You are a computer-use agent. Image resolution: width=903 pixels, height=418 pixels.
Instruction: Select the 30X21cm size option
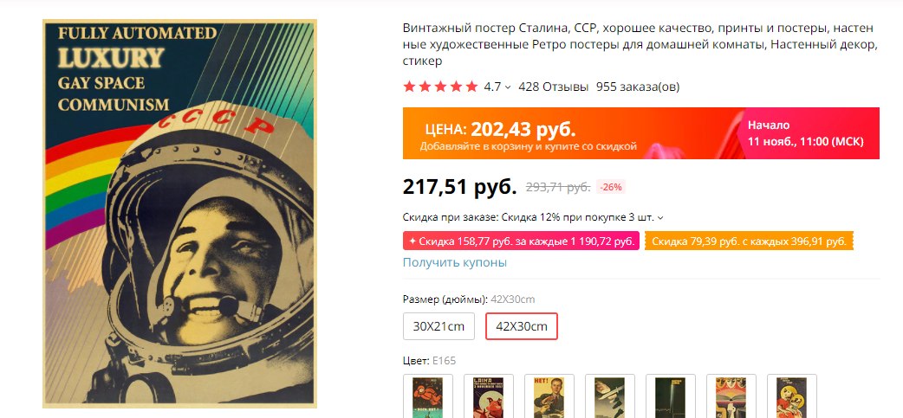pos(439,326)
